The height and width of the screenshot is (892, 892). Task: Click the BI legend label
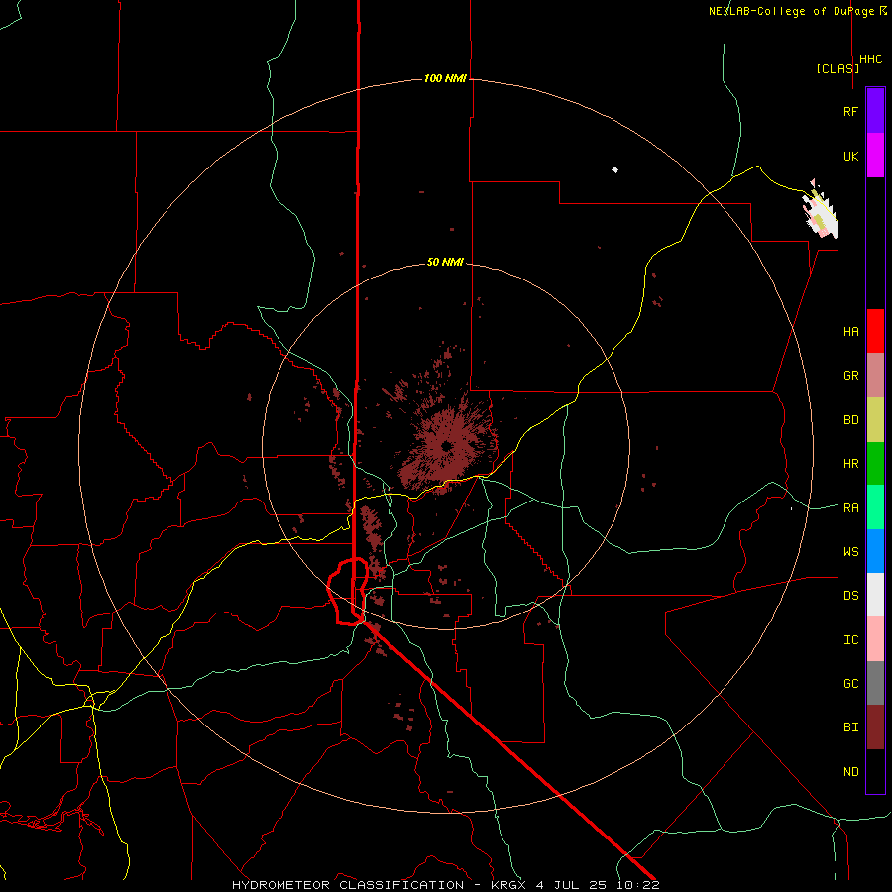coord(851,727)
